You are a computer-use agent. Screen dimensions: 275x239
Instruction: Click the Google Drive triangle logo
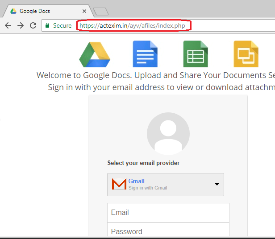tap(95, 54)
